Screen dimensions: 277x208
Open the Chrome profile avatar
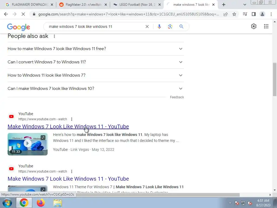tap(262, 14)
